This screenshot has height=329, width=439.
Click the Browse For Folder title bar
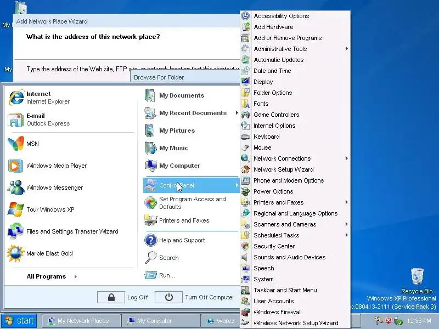(x=185, y=77)
